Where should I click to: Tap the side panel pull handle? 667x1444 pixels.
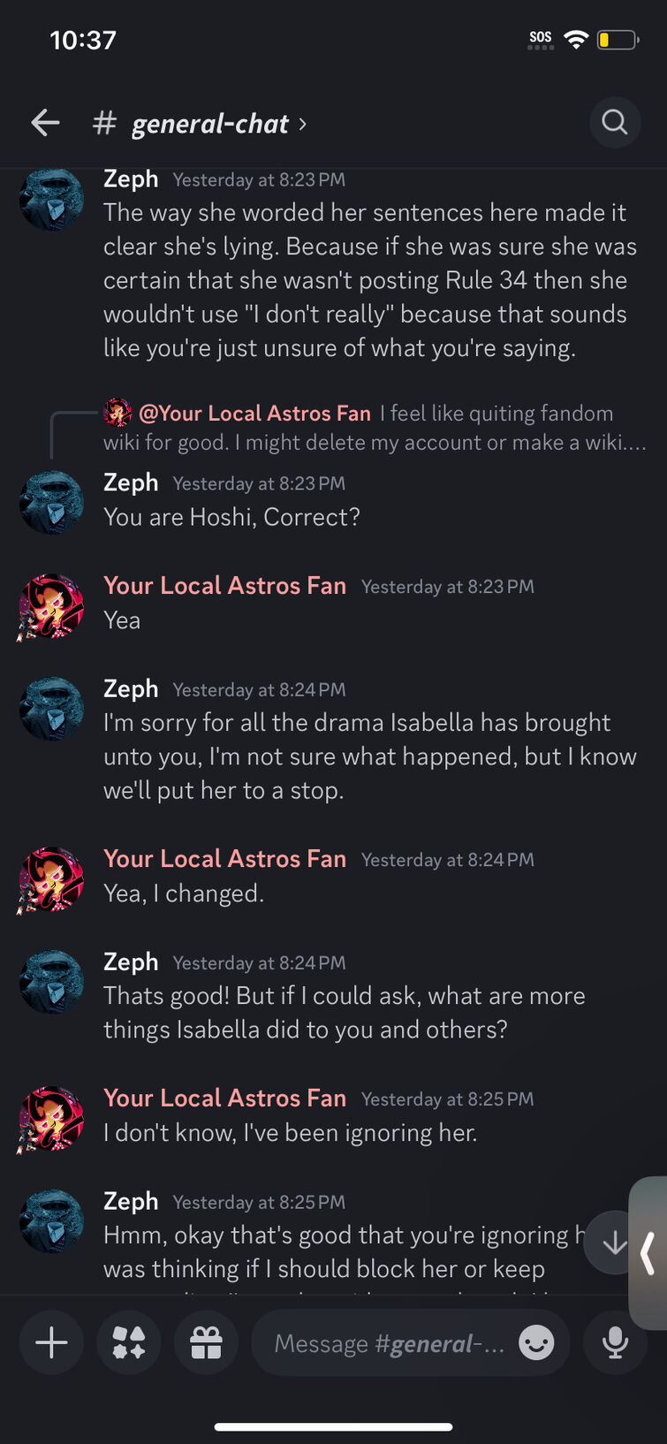pyautogui.click(x=649, y=1251)
